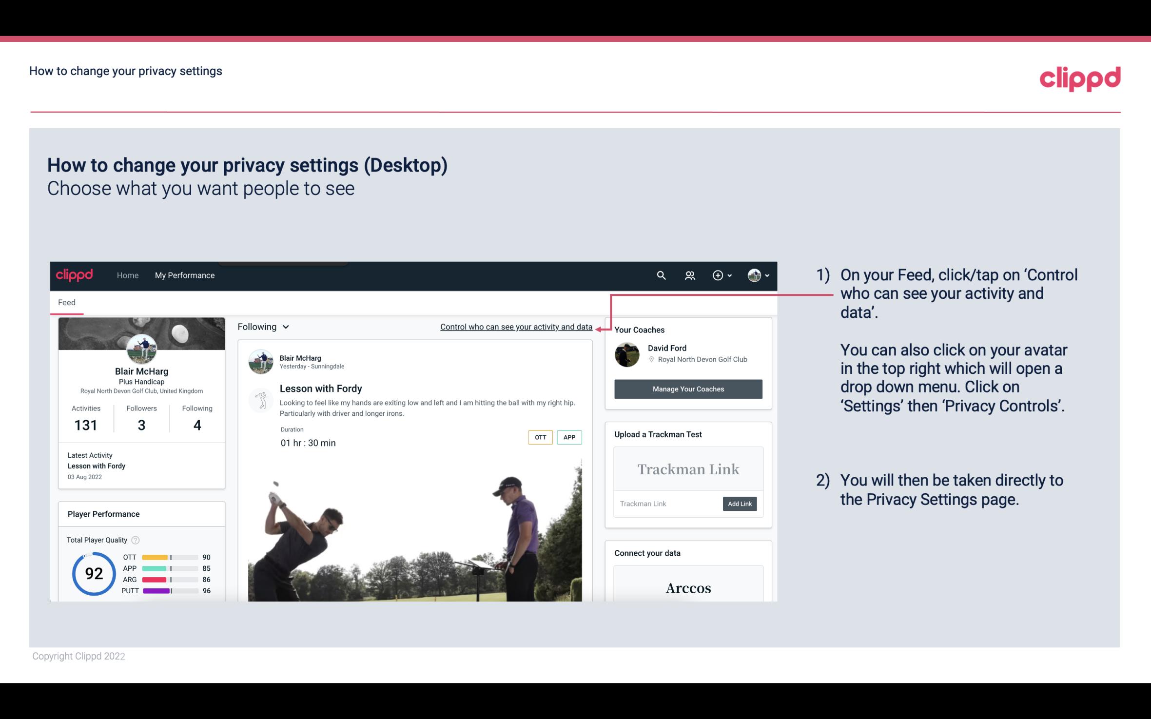Click the Feed tab on profile page
Screen dimensions: 1151x719
(x=66, y=302)
